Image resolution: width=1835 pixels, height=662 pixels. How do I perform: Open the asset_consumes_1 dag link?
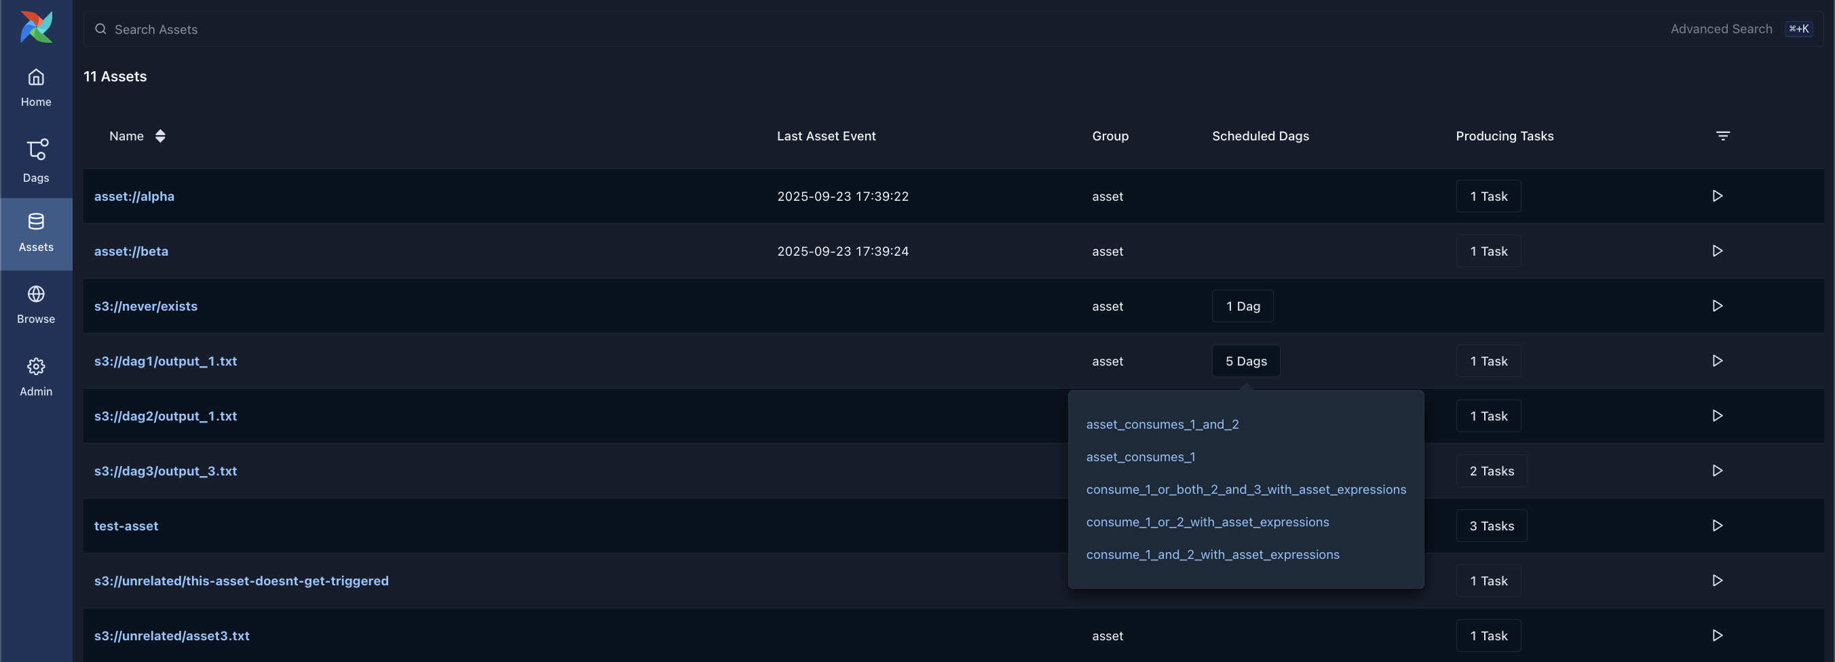coord(1140,457)
